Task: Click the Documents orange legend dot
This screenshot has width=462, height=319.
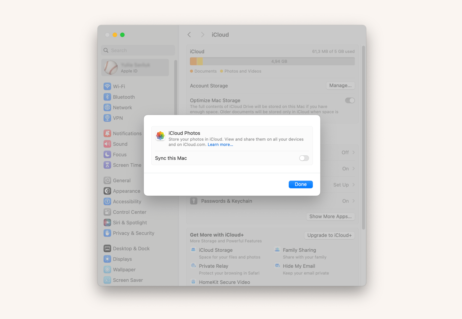Action: coord(191,71)
